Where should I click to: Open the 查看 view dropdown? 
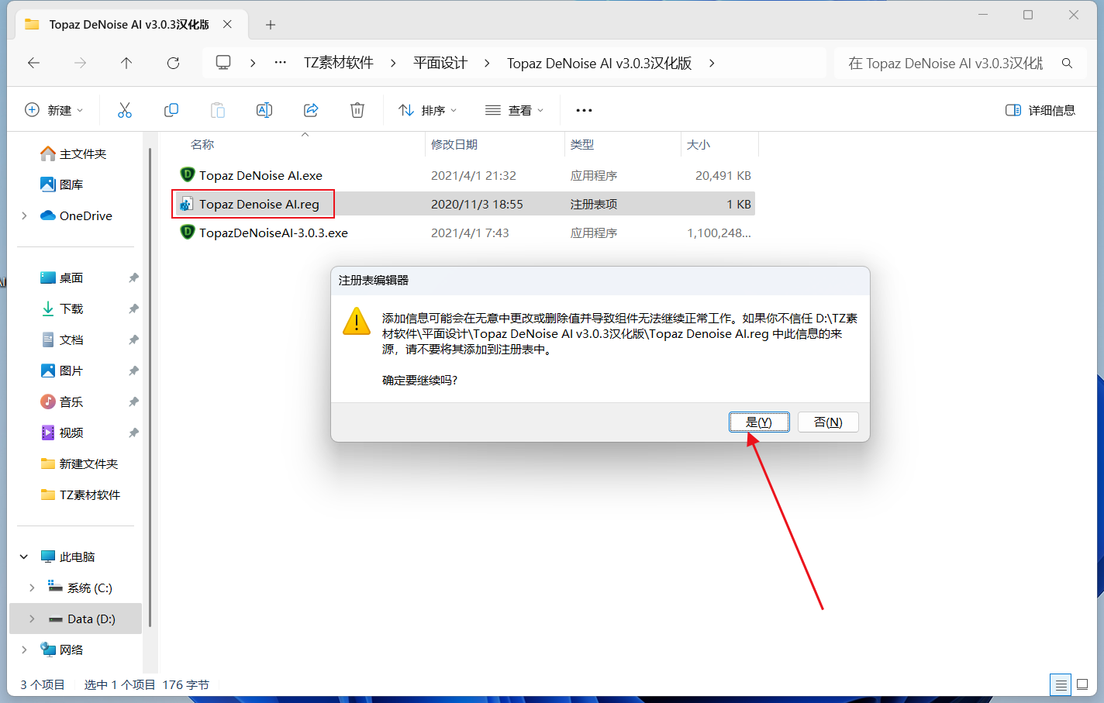[x=514, y=110]
